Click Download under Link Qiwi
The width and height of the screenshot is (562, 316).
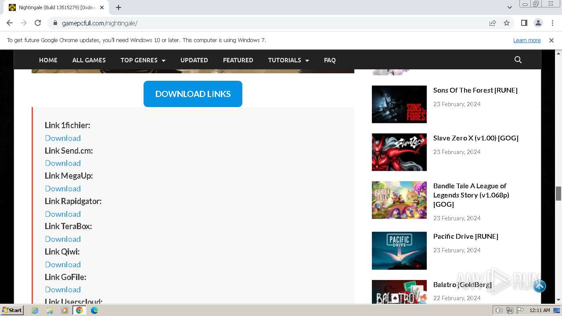[63, 265]
